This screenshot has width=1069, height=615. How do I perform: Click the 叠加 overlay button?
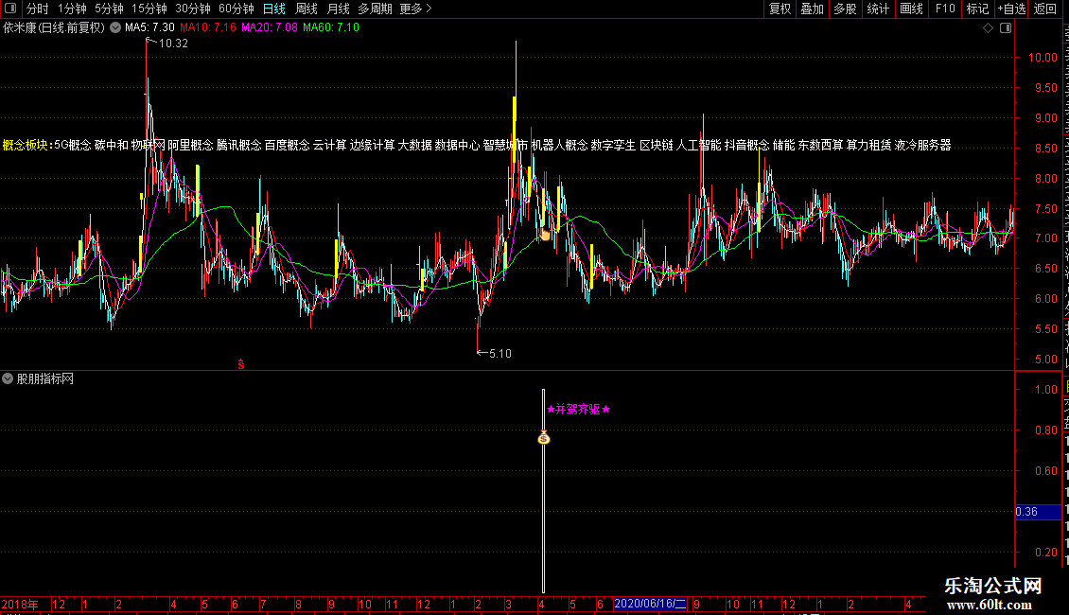(x=812, y=9)
